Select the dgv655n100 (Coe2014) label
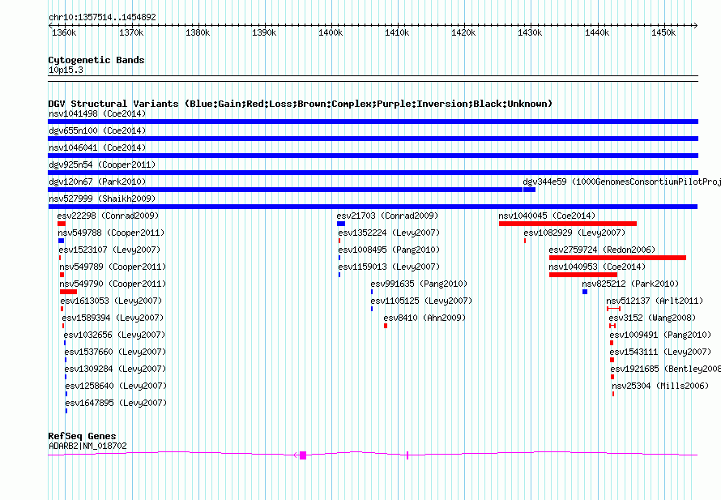The image size is (721, 500). click(97, 130)
